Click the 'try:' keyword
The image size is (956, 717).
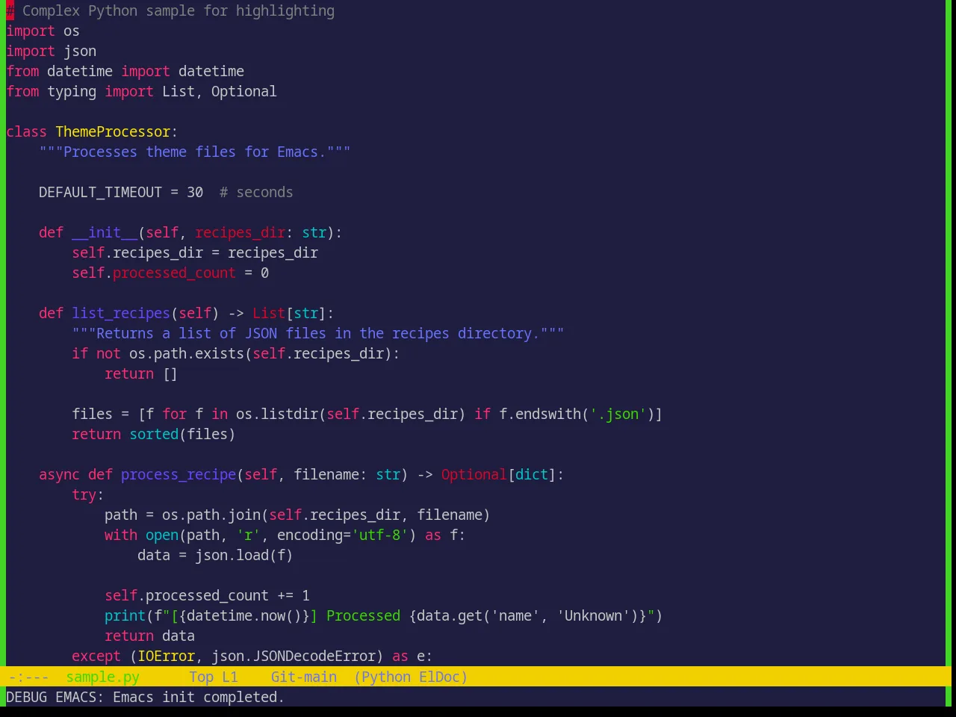coord(87,494)
